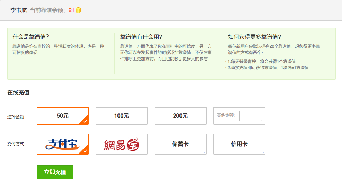Click the 如何获得更多靠谱值? heading
Viewport: 342px width, 186px height.
click(x=254, y=37)
